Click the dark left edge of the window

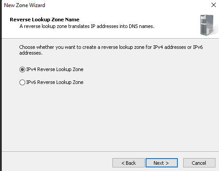click(1, 85)
